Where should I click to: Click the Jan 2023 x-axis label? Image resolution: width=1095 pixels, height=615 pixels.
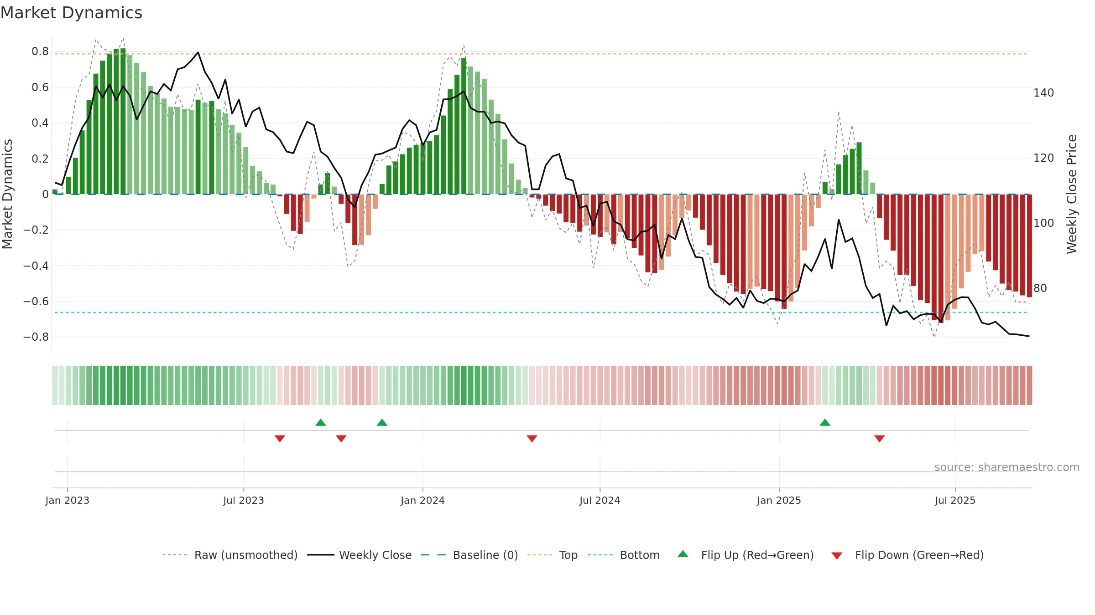68,500
